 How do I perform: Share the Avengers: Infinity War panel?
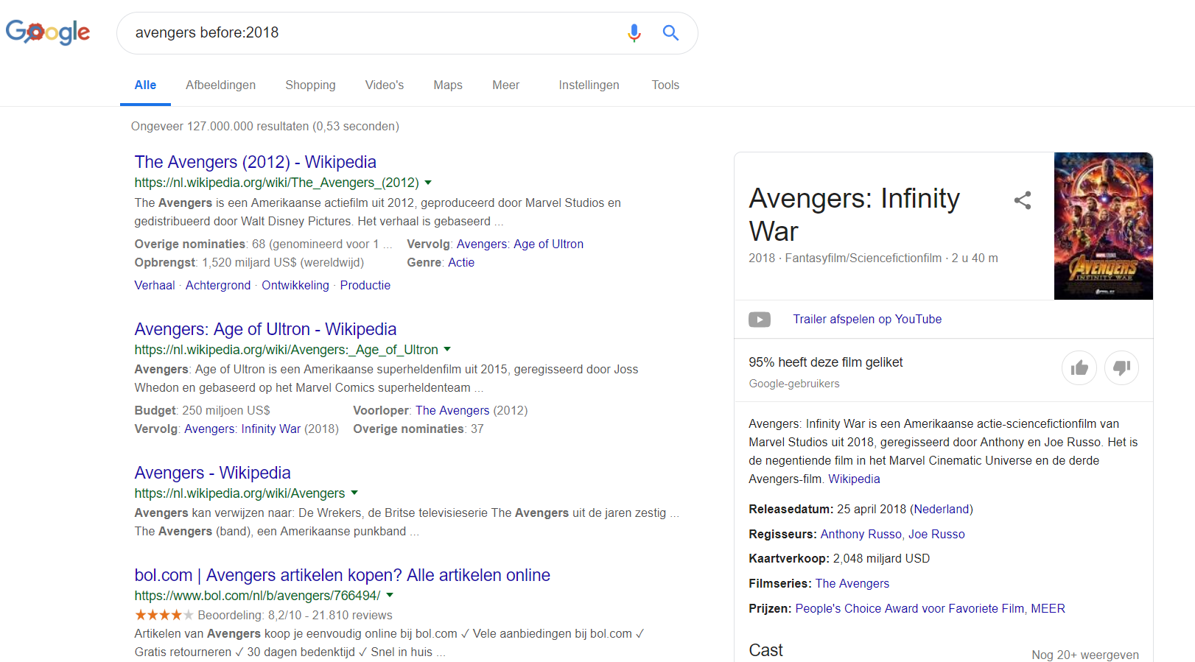pos(1023,200)
